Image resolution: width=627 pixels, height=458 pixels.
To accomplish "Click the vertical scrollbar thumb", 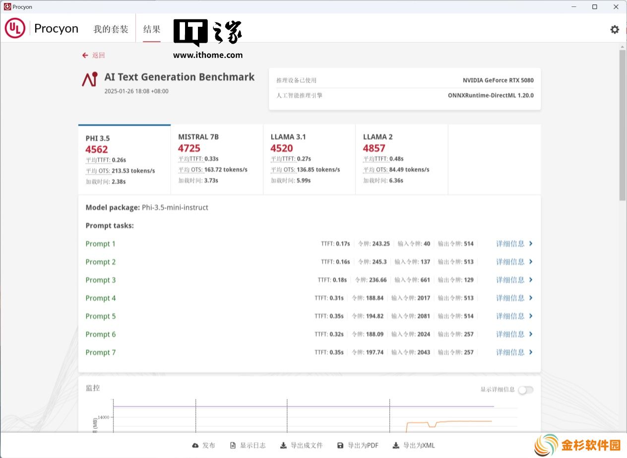I will [x=623, y=125].
